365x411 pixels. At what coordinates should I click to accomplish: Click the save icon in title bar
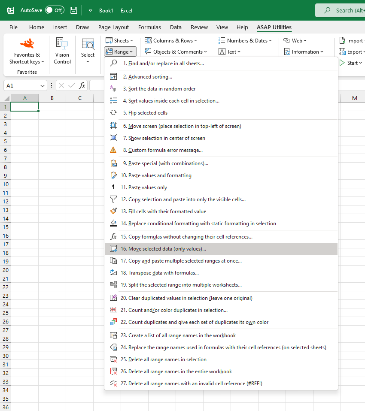[x=73, y=10]
